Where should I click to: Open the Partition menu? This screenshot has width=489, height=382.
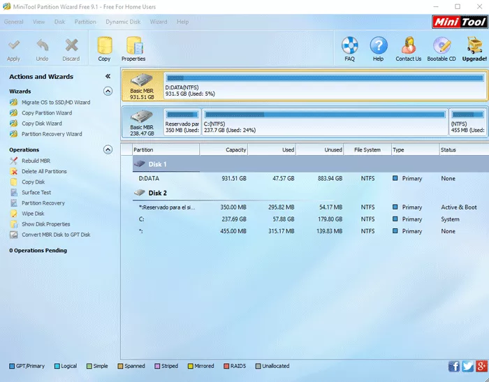85,22
